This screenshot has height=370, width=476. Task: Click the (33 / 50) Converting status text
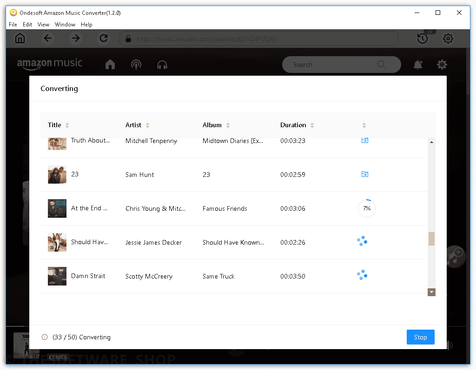81,337
